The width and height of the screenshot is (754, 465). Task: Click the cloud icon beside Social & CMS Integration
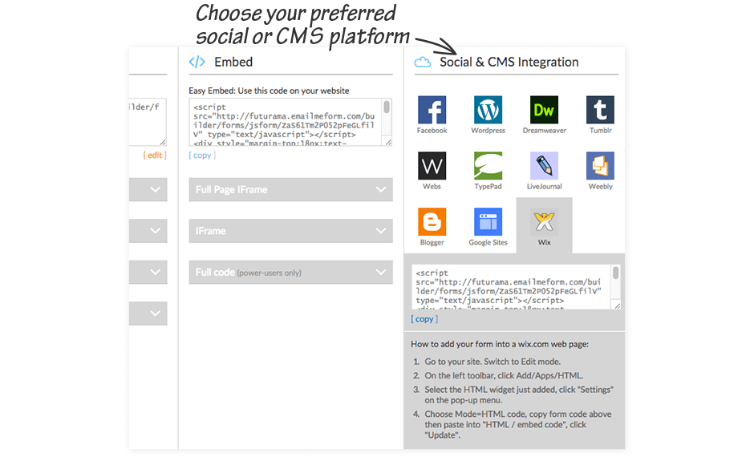423,62
